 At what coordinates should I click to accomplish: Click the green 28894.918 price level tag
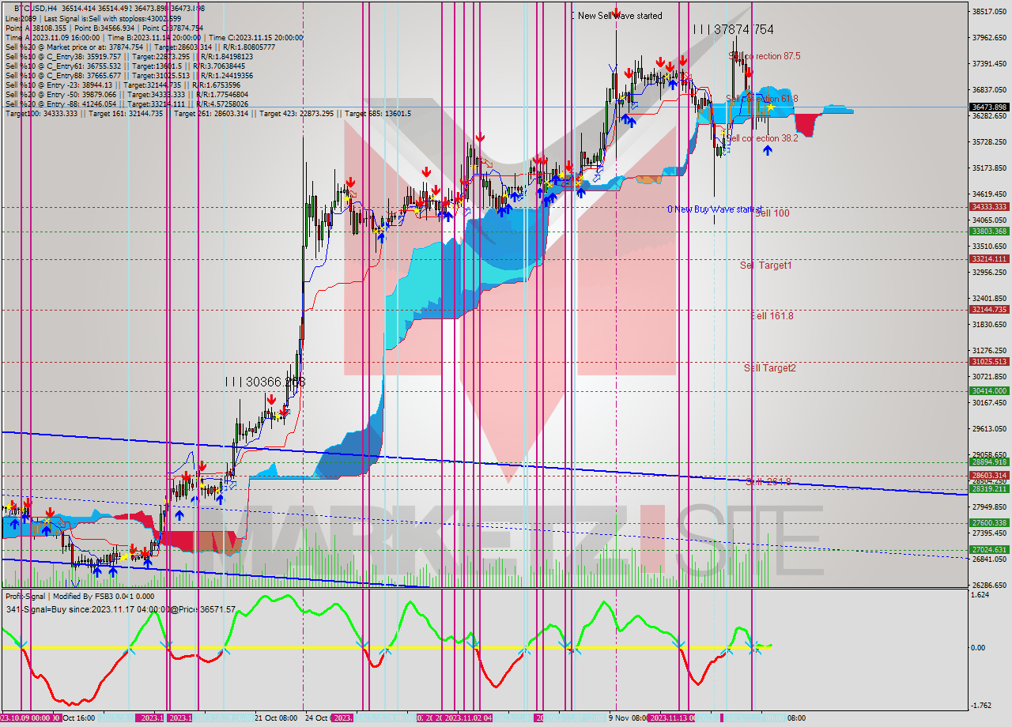tap(989, 462)
